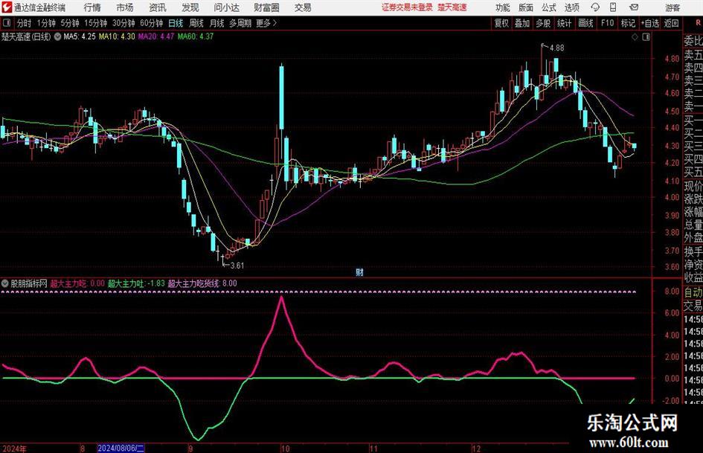703x453 pixels.
Task: Click the MA10: 4.30 label
Action: [117, 36]
